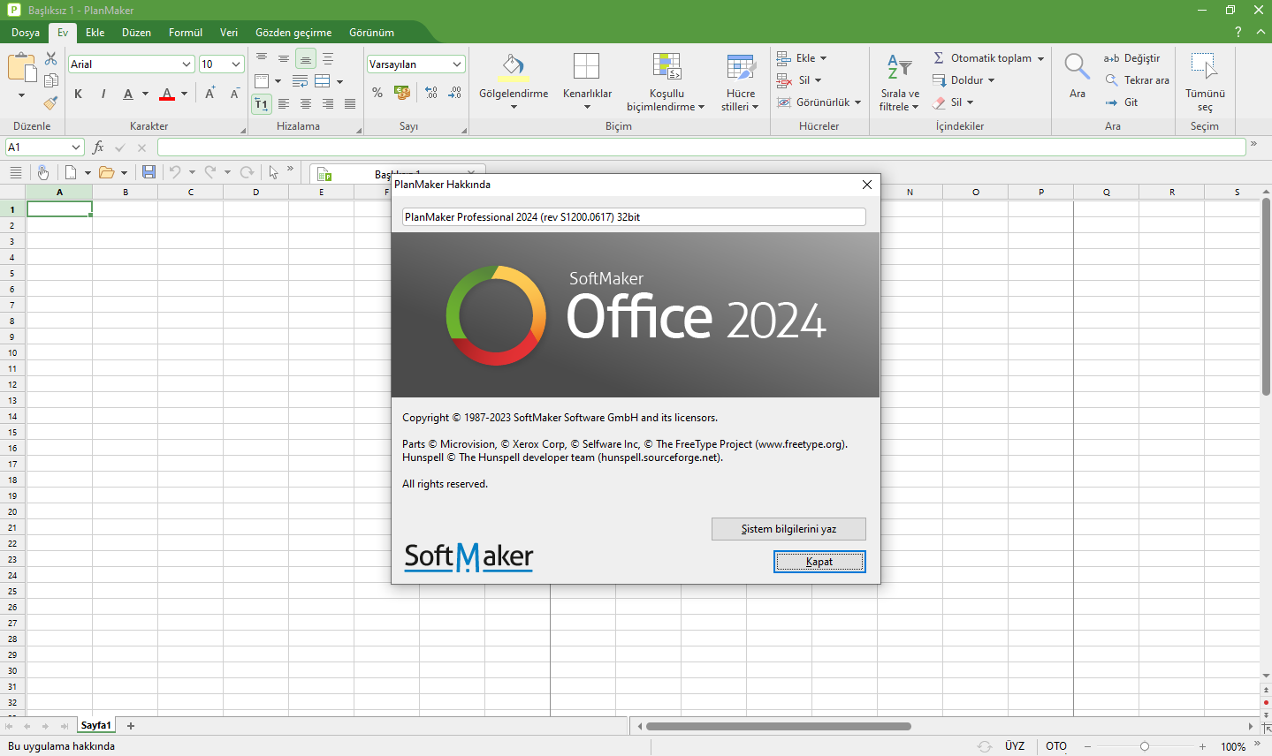Click the zoom in plus button

point(1202,746)
